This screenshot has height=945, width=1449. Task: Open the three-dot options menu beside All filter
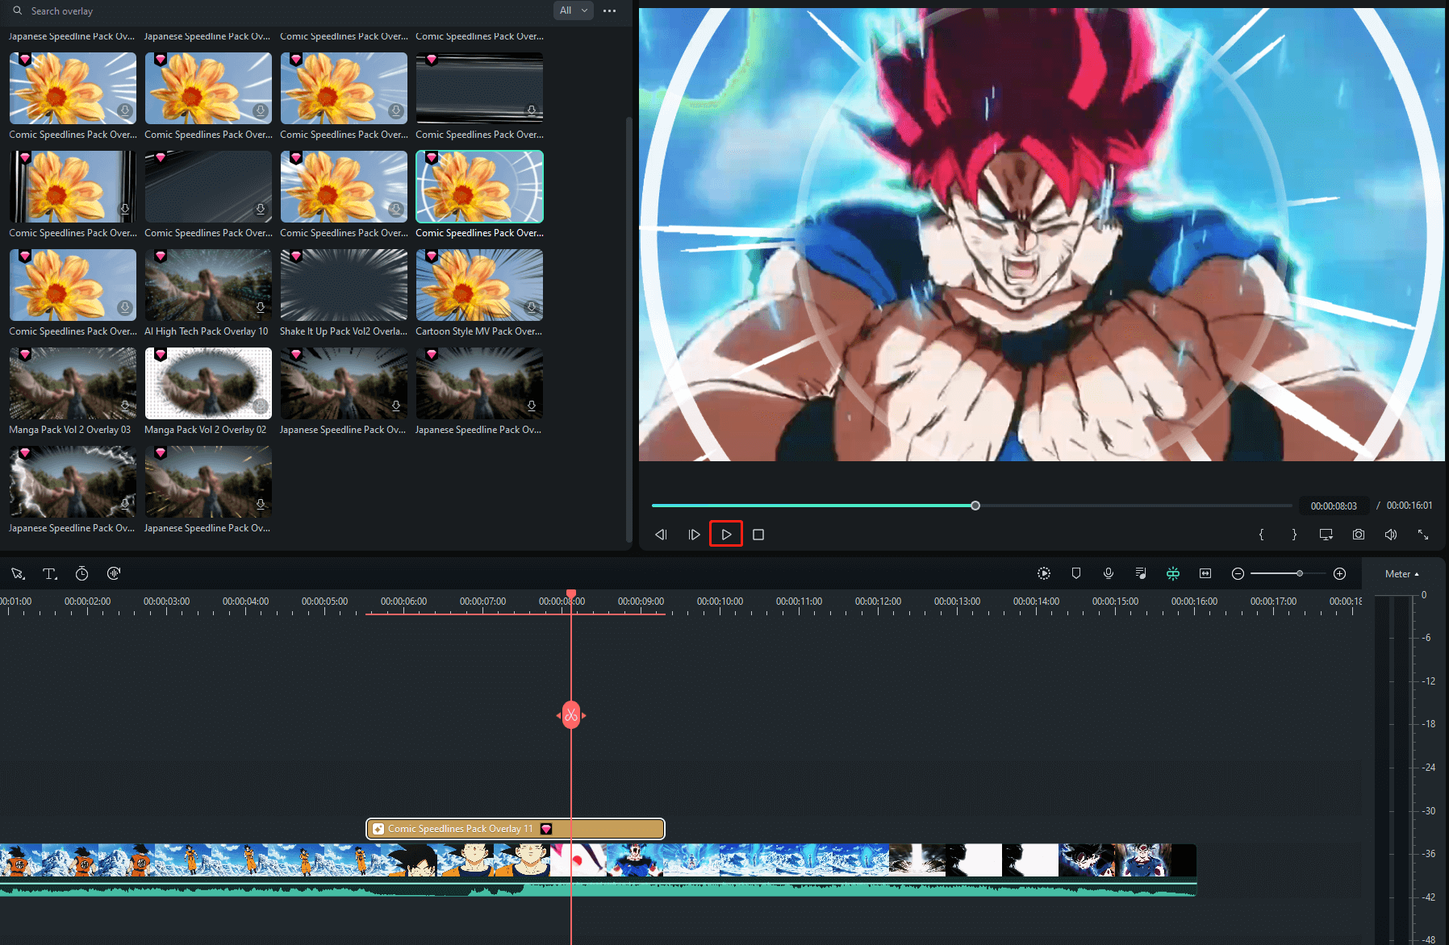tap(609, 10)
